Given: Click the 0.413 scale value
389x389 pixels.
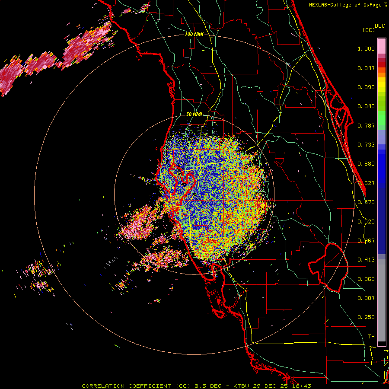Looking at the screenshot, I should click(x=366, y=260).
